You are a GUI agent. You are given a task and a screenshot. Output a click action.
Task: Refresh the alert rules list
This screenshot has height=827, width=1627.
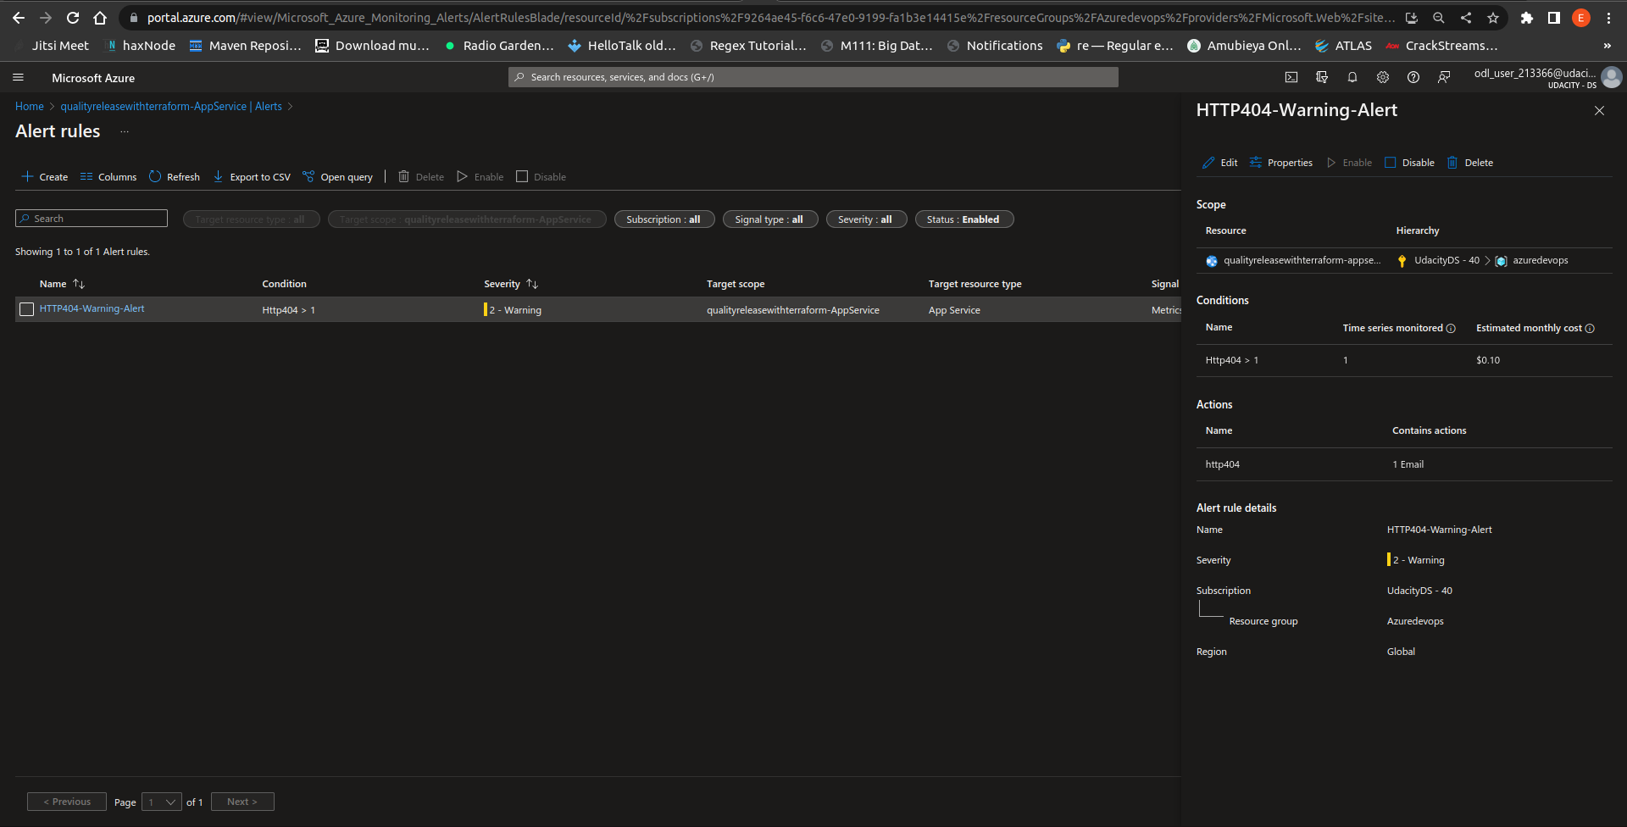175,177
